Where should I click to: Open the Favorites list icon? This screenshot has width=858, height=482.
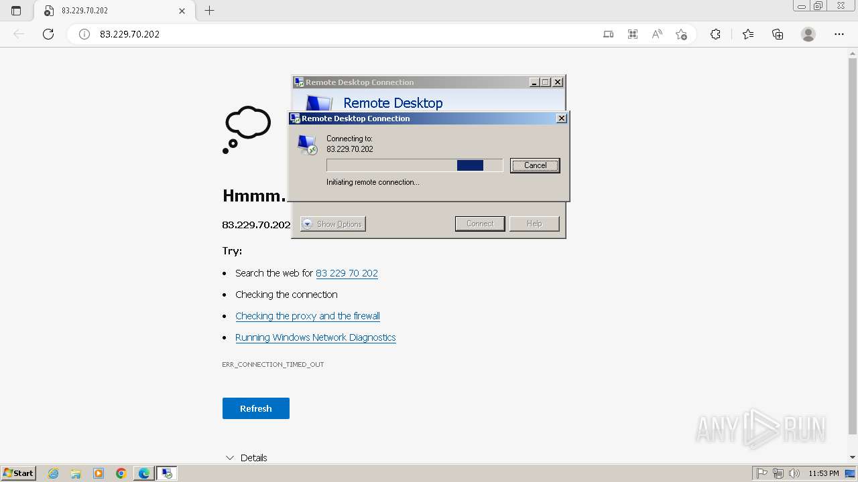[x=748, y=34]
